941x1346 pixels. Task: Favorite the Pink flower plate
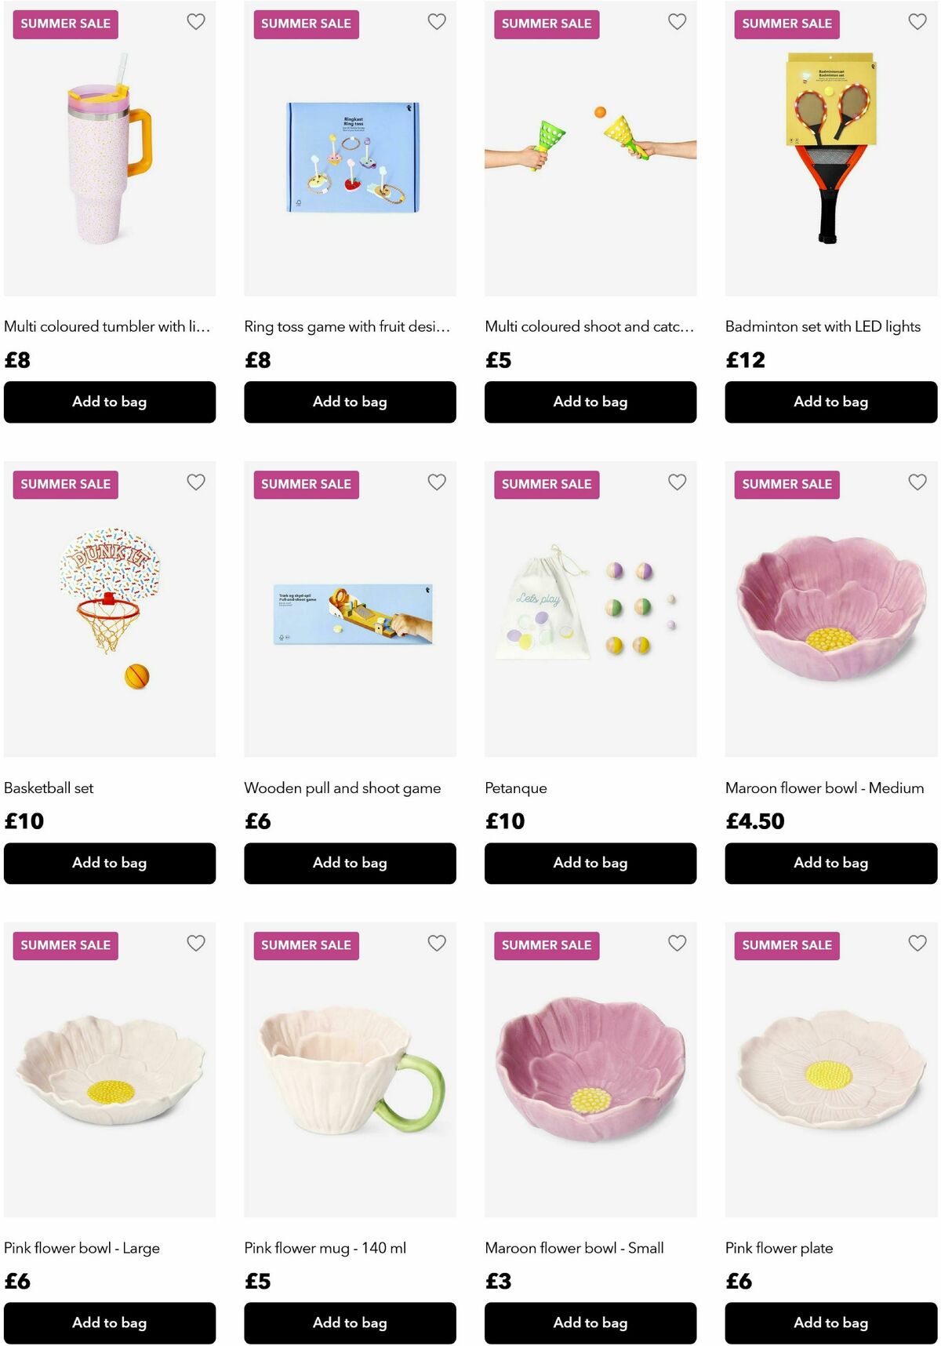tap(917, 943)
